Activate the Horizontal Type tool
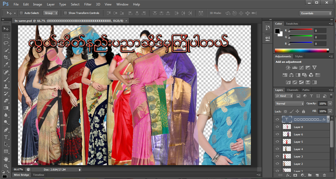 click(x=6, y=137)
